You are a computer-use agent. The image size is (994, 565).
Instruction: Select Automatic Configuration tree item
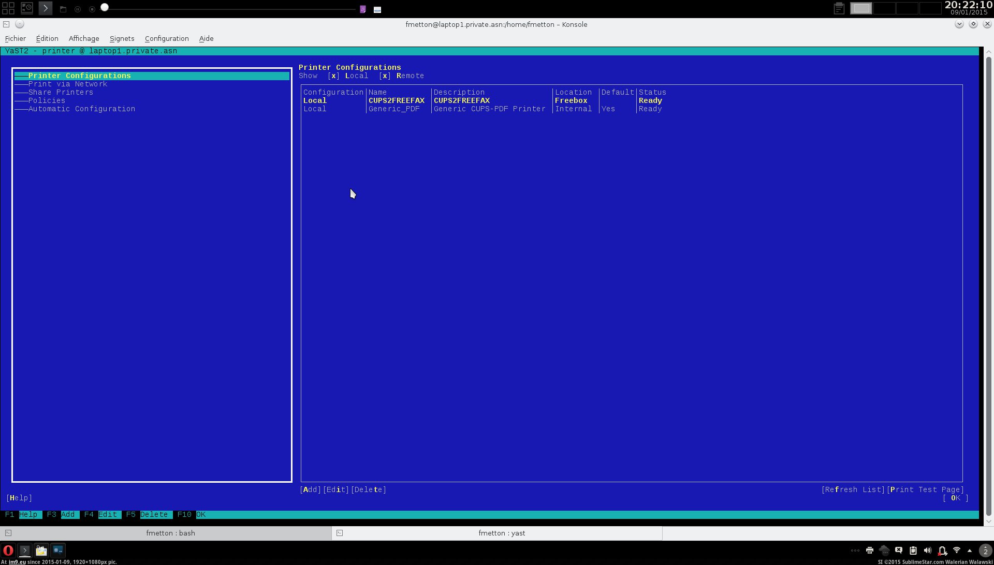point(82,109)
